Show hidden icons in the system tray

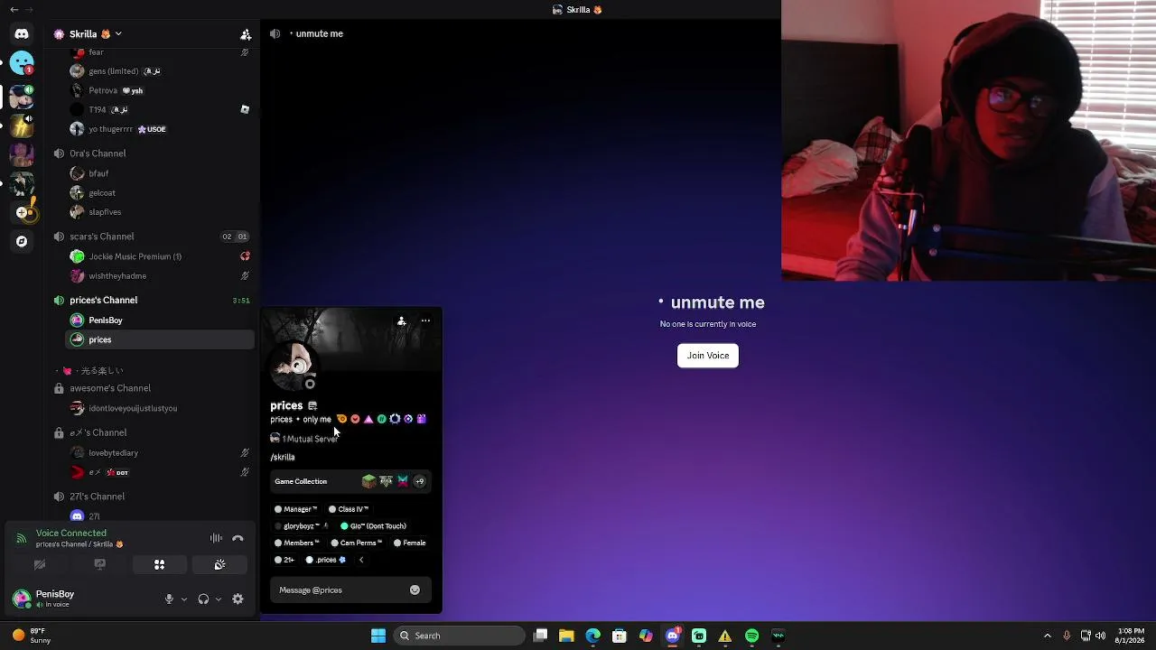1048,636
